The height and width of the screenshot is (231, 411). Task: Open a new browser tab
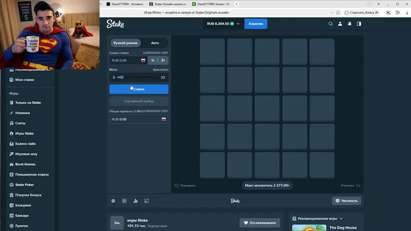(x=236, y=4)
